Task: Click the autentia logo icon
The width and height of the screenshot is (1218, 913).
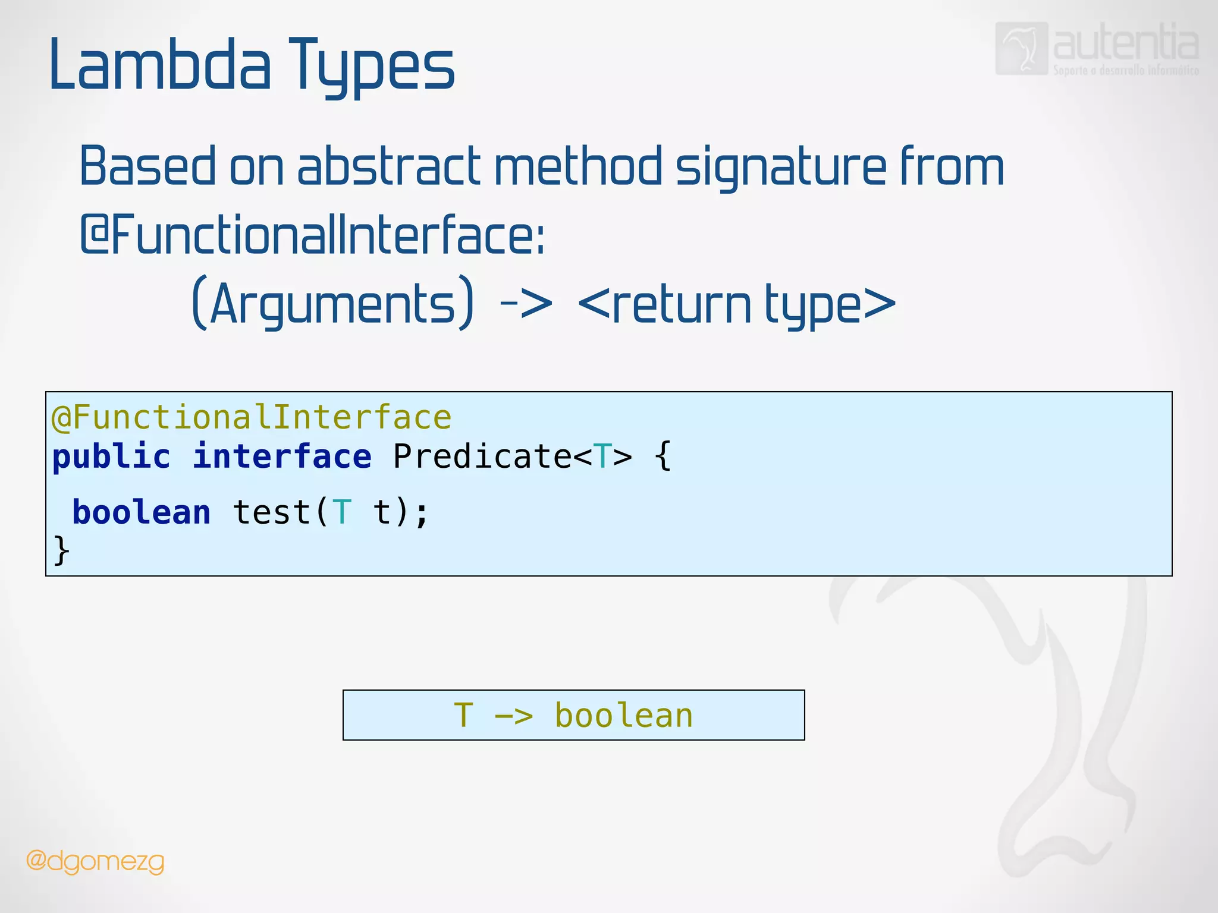Action: click(x=1021, y=49)
